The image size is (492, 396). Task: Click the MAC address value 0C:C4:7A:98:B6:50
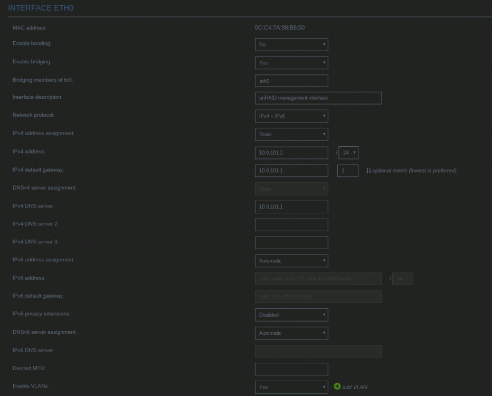pyautogui.click(x=280, y=27)
